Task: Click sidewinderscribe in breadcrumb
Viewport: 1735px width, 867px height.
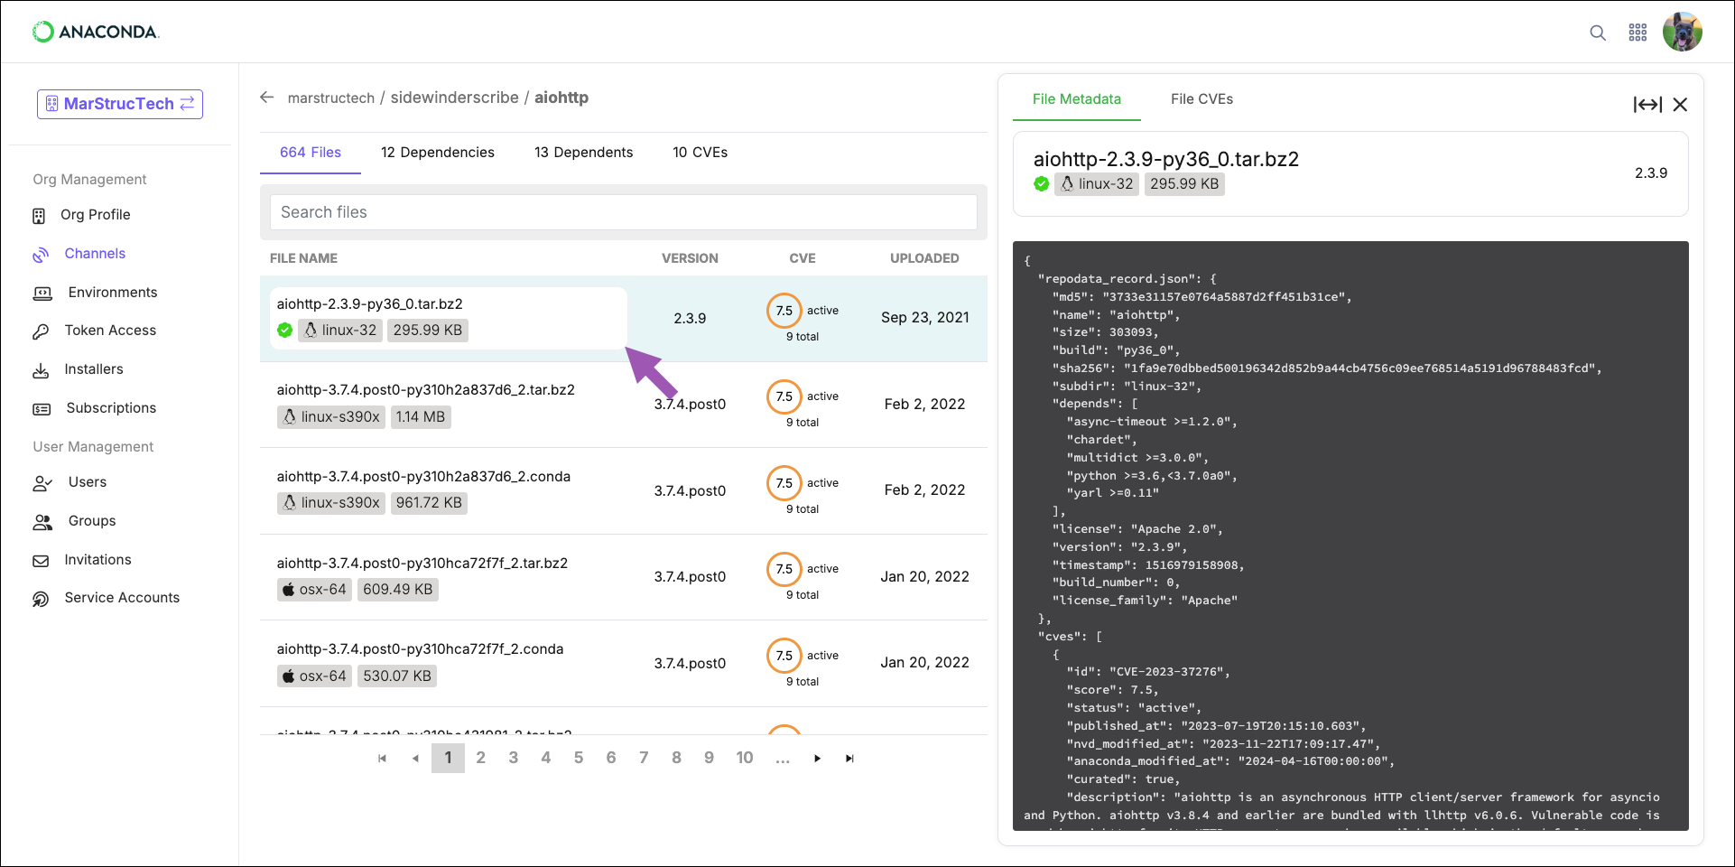Action: [x=454, y=98]
